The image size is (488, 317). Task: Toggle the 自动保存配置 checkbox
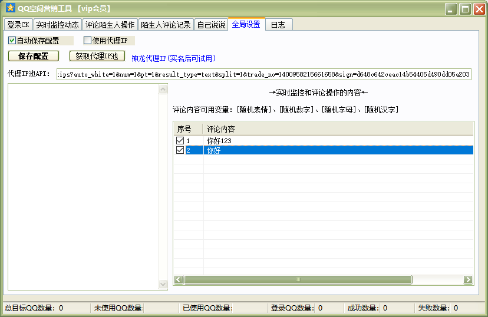pos(12,41)
